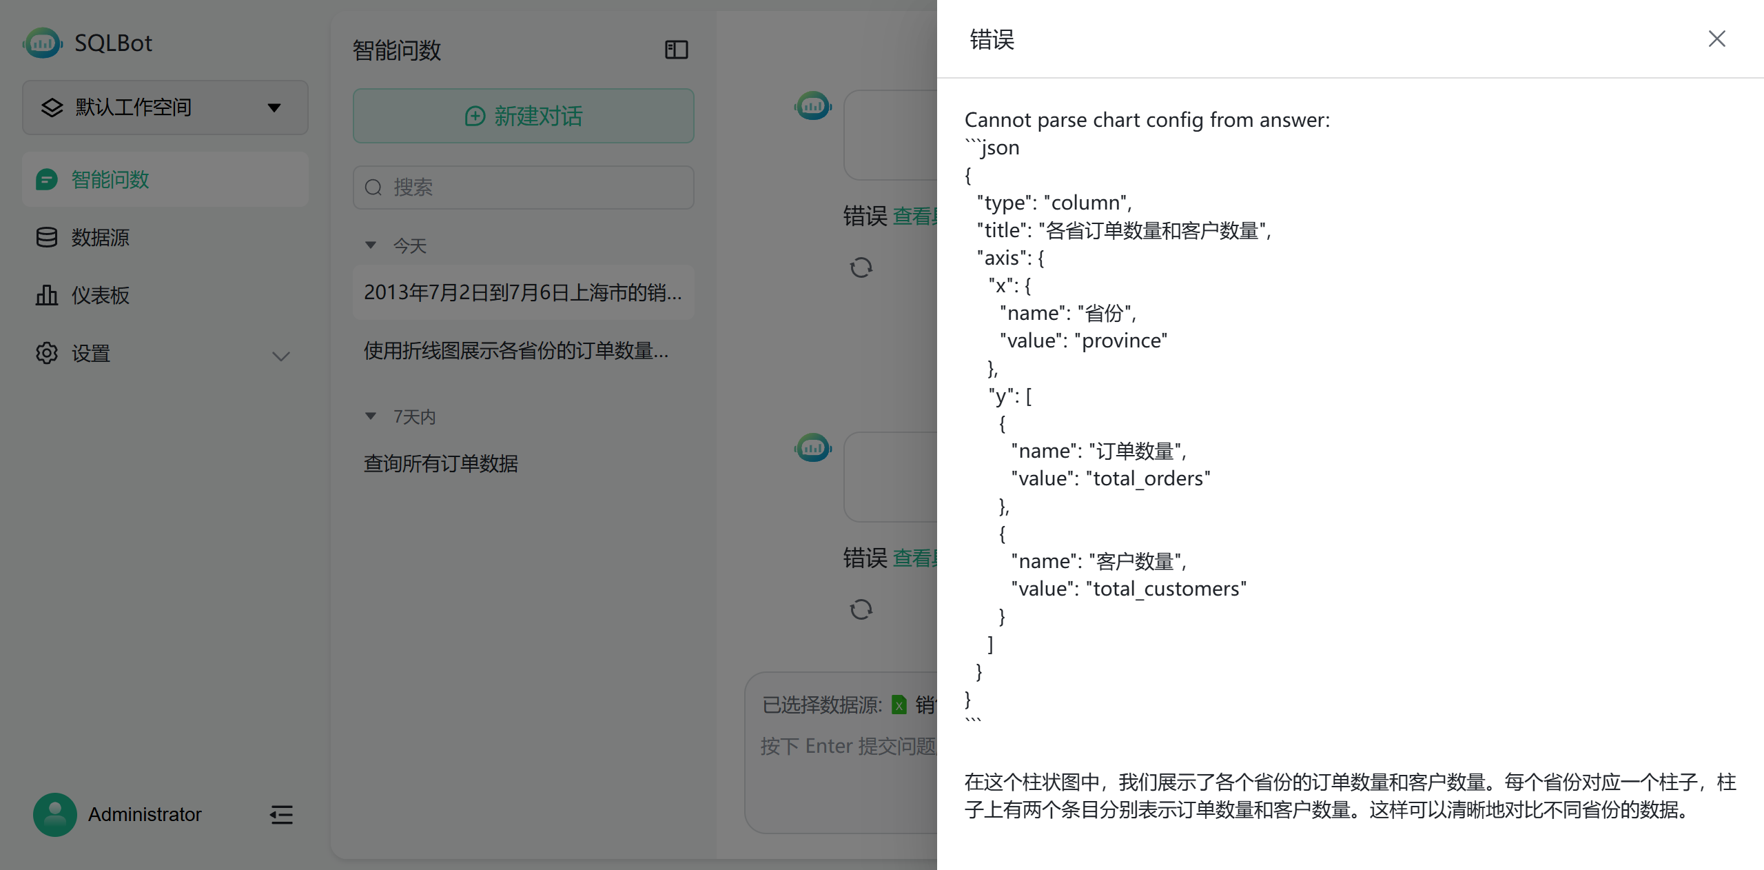Dismiss the error panel with the X
Image resolution: width=1764 pixels, height=870 pixels.
[x=1717, y=39]
